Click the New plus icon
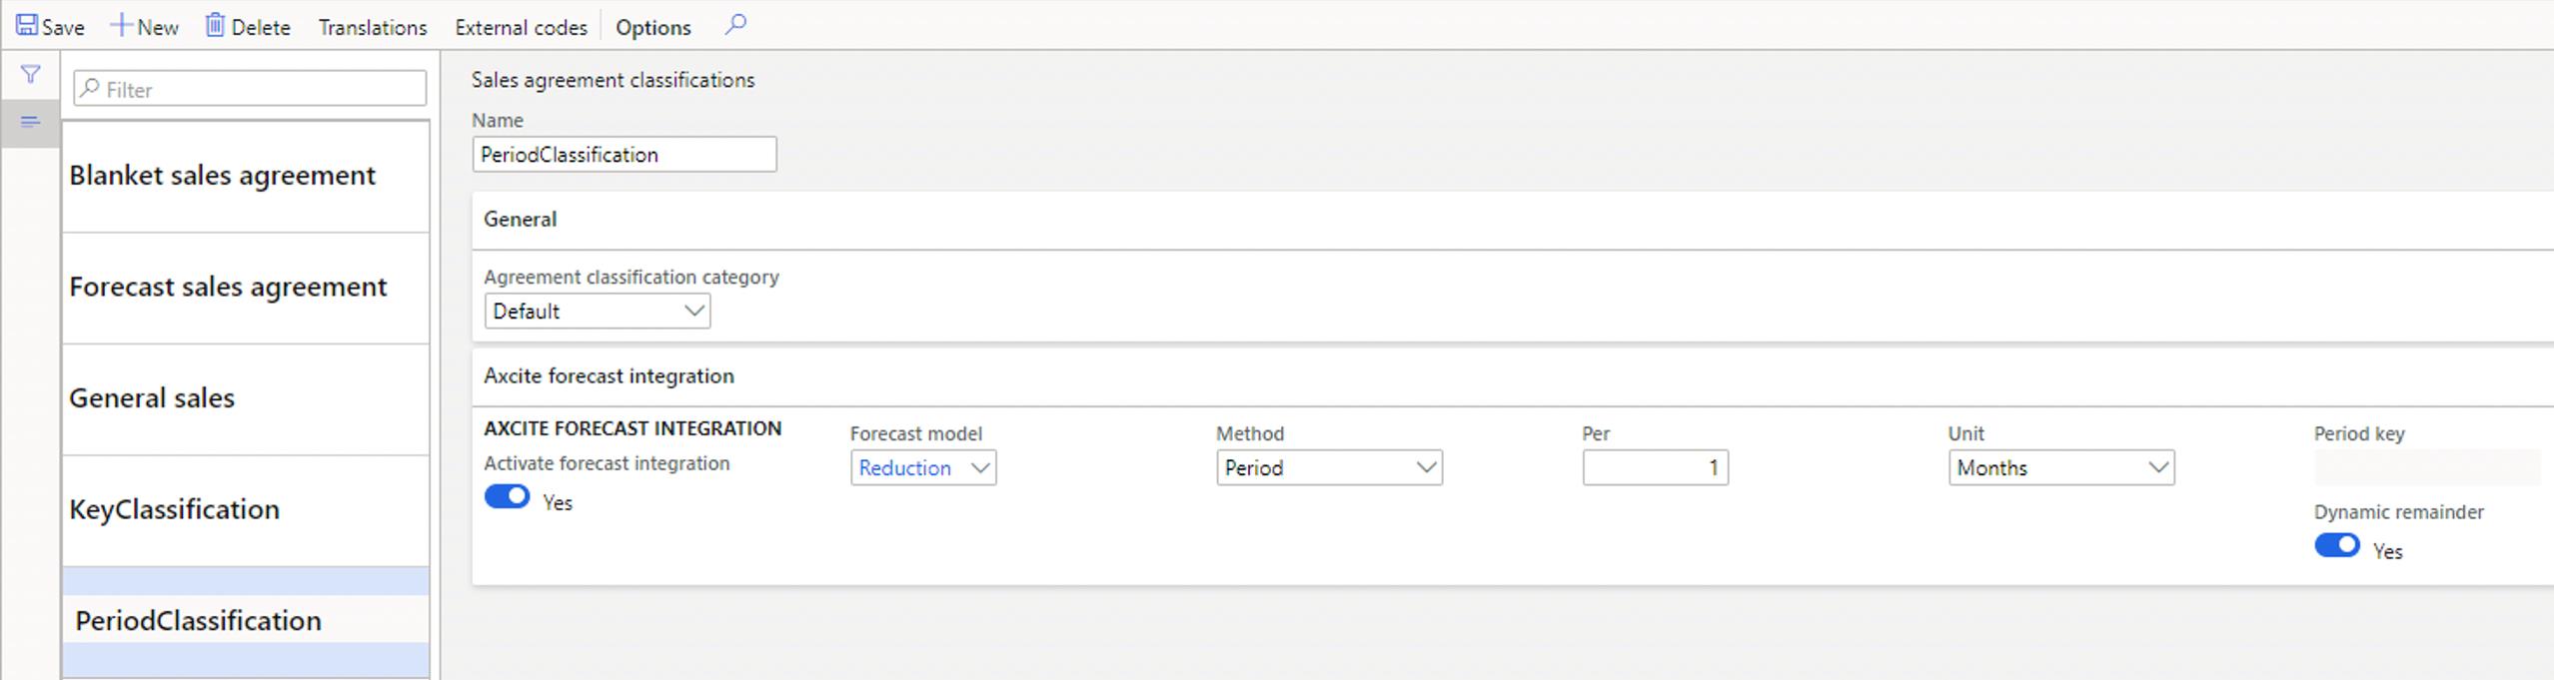The image size is (2554, 680). (x=121, y=26)
